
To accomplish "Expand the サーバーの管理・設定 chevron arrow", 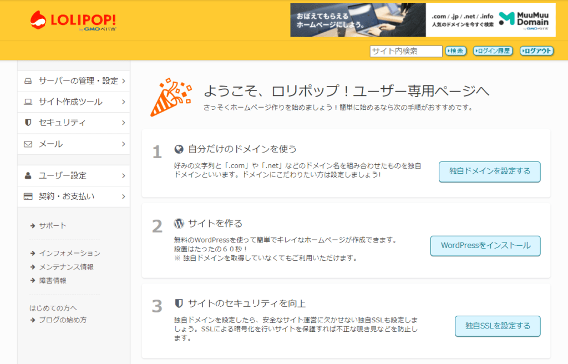I will [x=123, y=81].
